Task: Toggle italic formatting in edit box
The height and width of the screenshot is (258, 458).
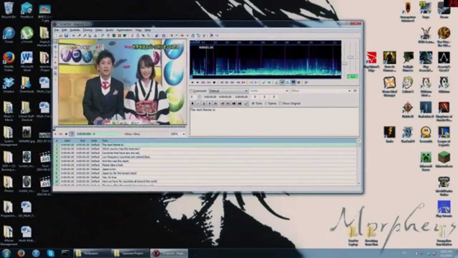Action: pyautogui.click(x=198, y=103)
